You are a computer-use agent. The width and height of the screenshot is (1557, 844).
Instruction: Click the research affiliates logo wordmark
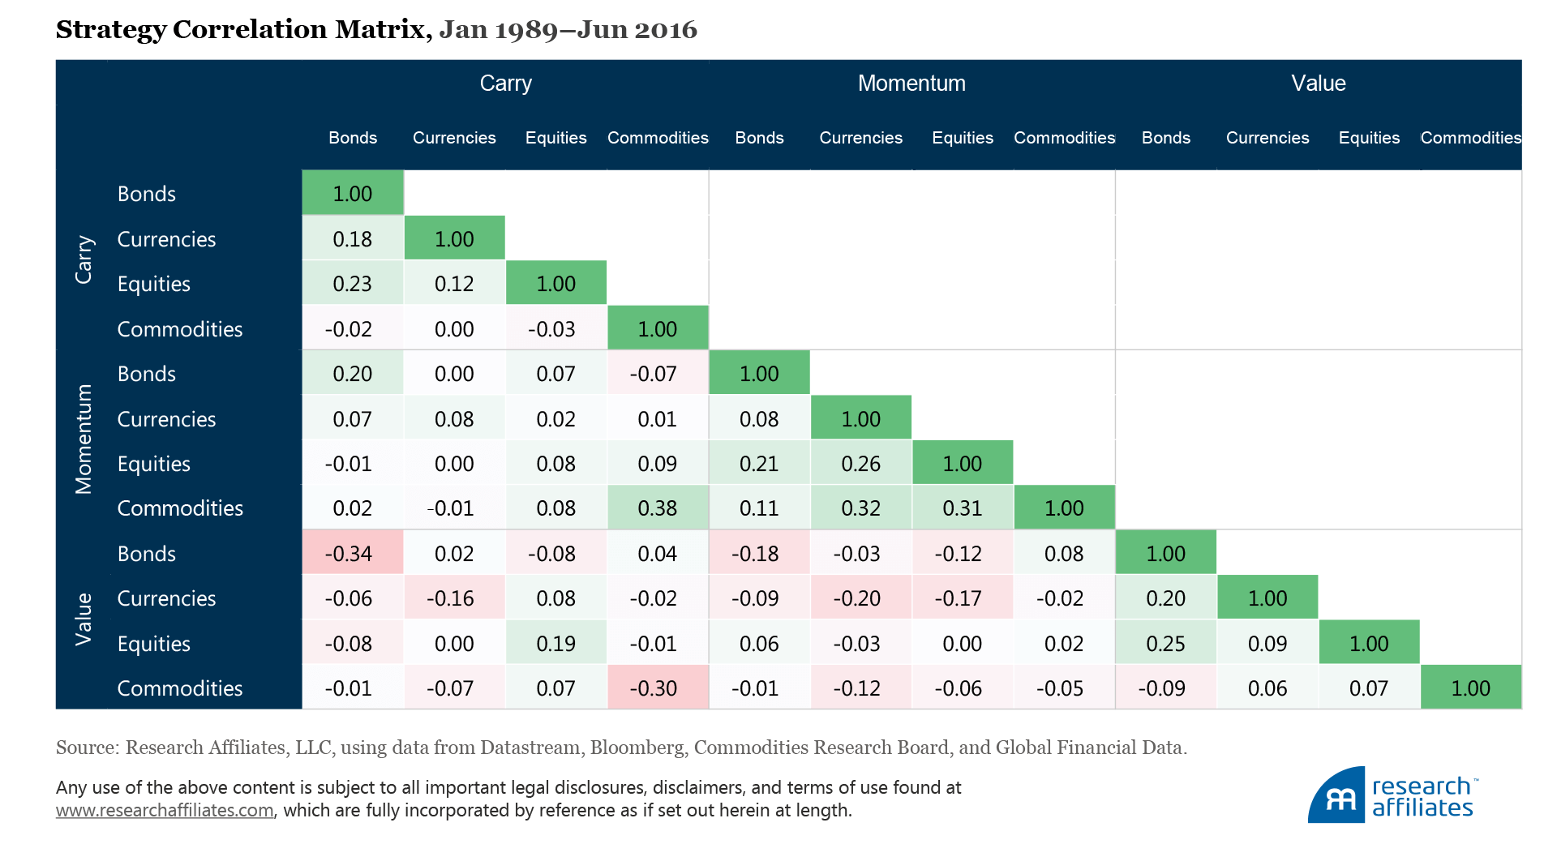1422,797
